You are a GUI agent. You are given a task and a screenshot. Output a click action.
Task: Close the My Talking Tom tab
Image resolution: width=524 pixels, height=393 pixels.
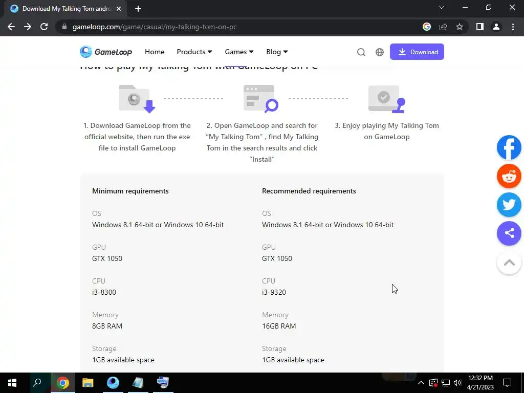coord(119,9)
